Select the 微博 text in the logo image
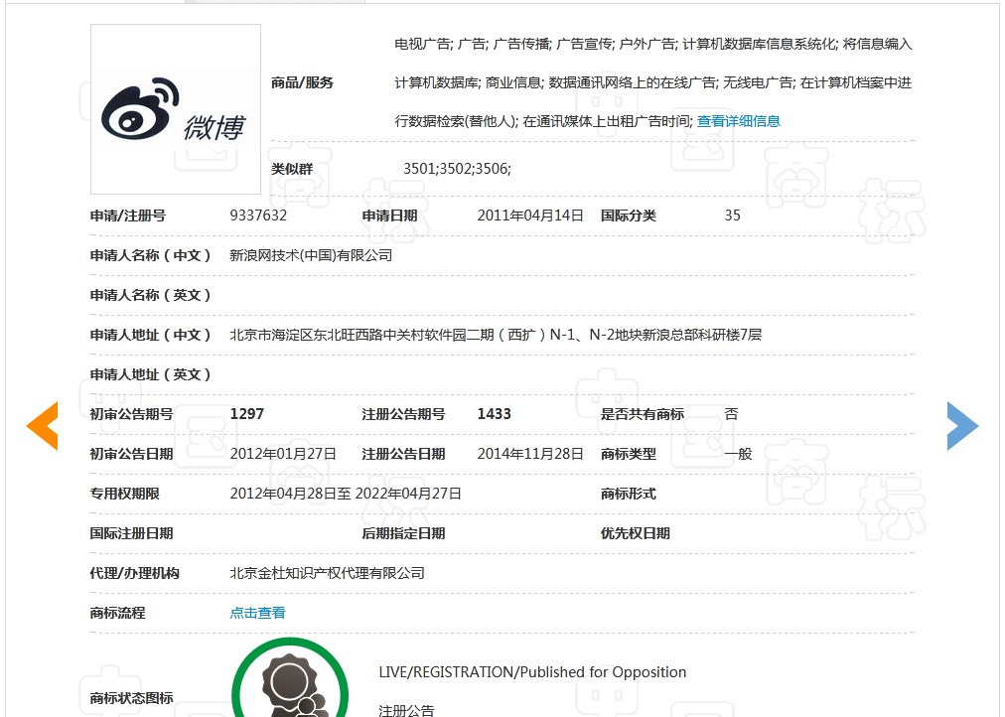The image size is (1005, 717). (214, 129)
